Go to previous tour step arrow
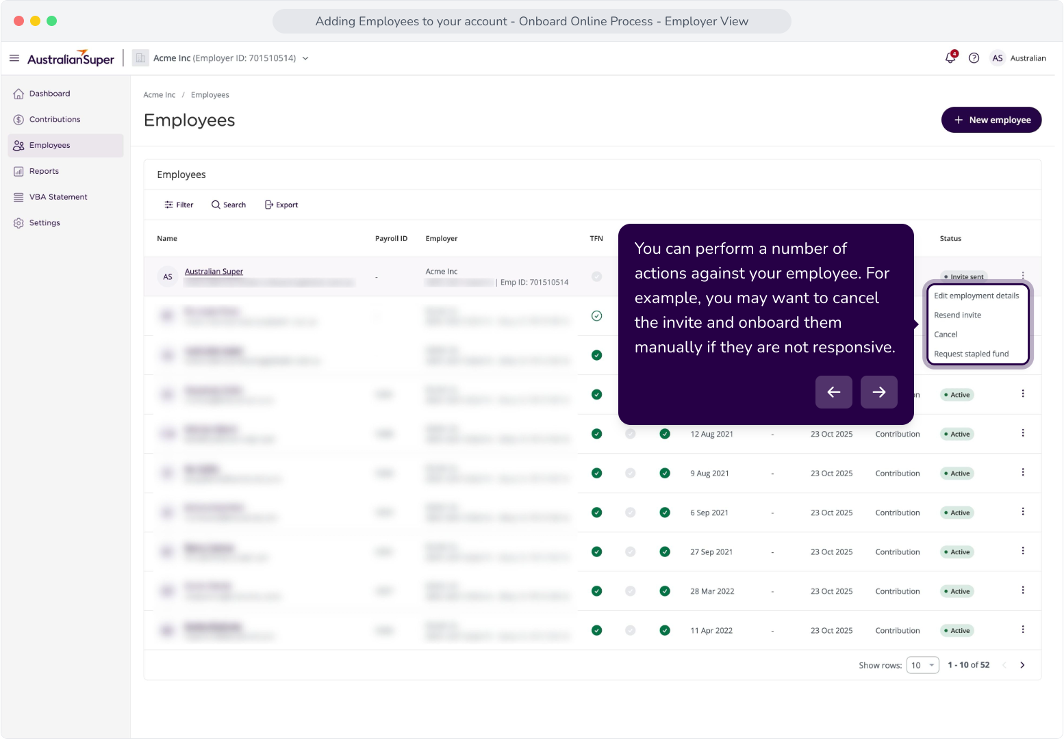 (834, 392)
